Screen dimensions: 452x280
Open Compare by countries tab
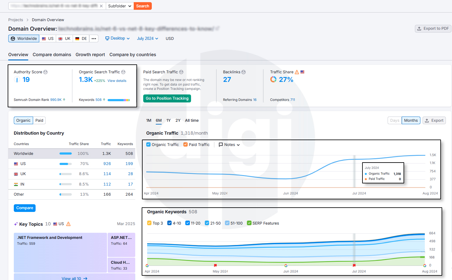tap(133, 55)
